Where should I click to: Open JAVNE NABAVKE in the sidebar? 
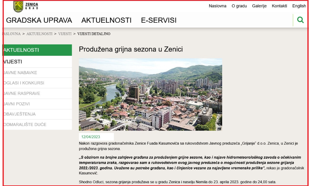coord(37,73)
